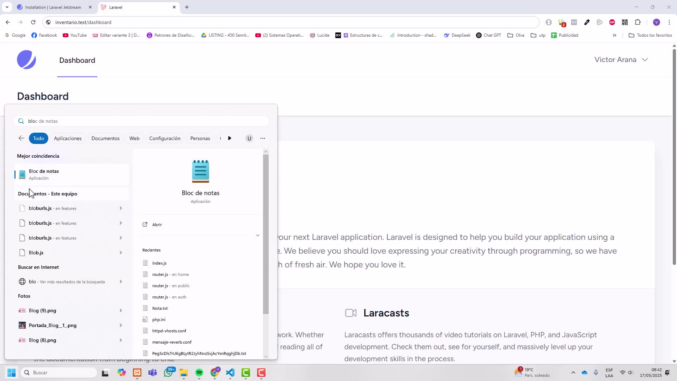The image size is (677, 381).
Task: Open the Chrome profile avatar V
Action: pyautogui.click(x=656, y=22)
